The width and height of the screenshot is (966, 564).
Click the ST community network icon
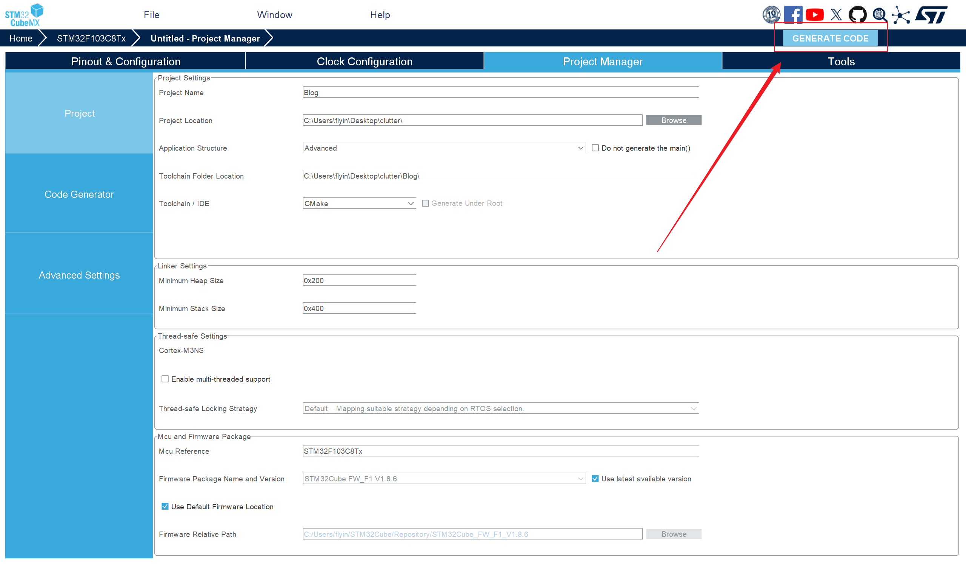click(x=901, y=15)
